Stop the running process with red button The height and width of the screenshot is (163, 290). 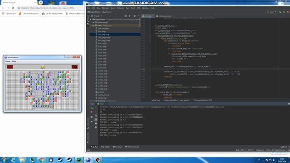(92, 112)
